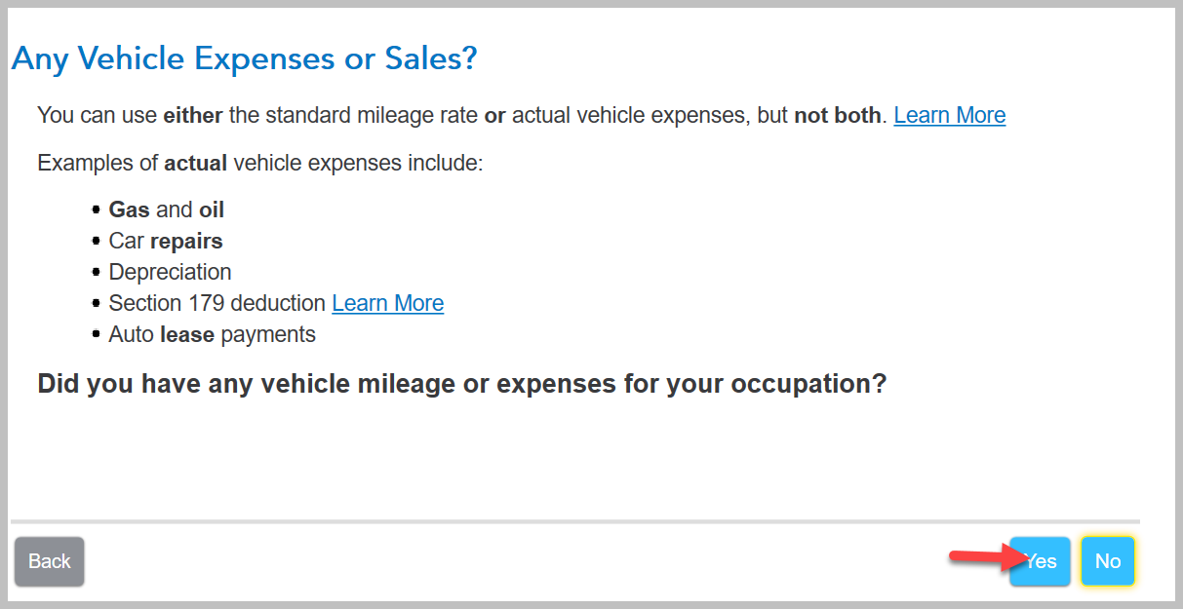
Task: Click the bold word 'either' in the first sentence
Action: click(193, 115)
